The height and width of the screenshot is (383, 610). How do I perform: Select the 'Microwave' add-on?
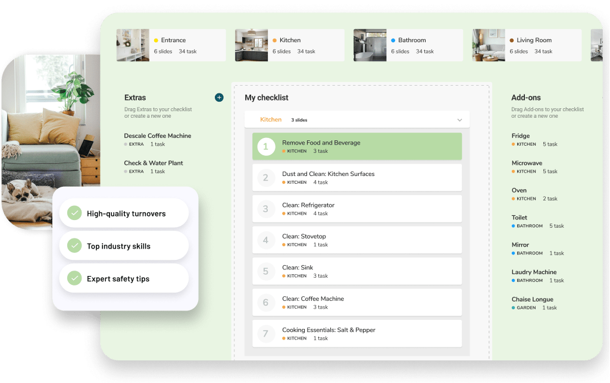coord(527,162)
